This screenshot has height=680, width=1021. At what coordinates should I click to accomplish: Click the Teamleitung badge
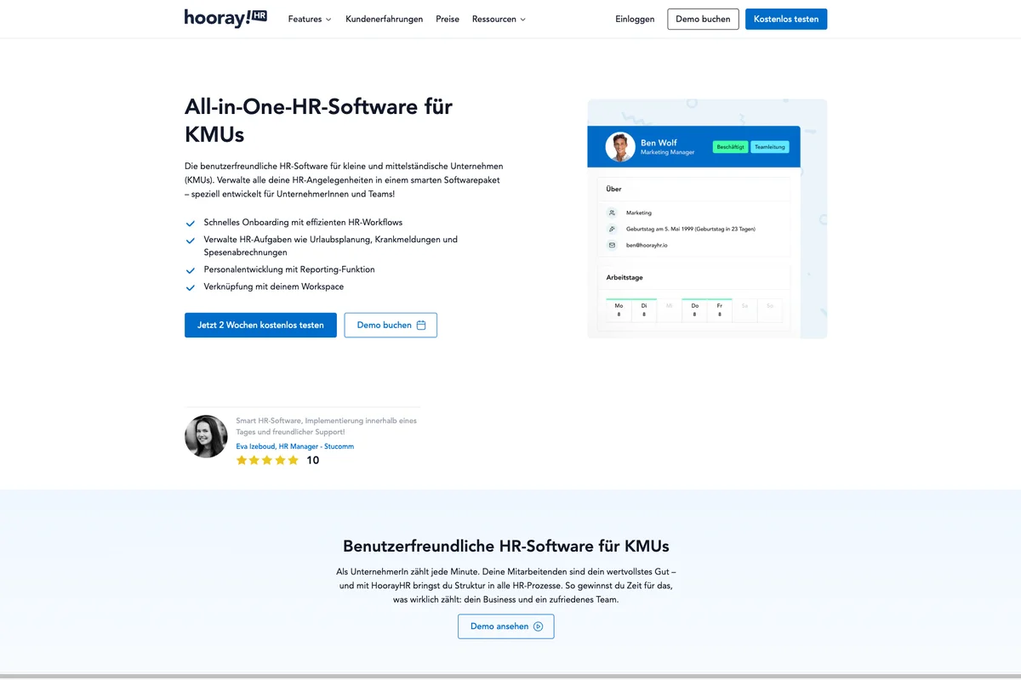[x=770, y=147]
